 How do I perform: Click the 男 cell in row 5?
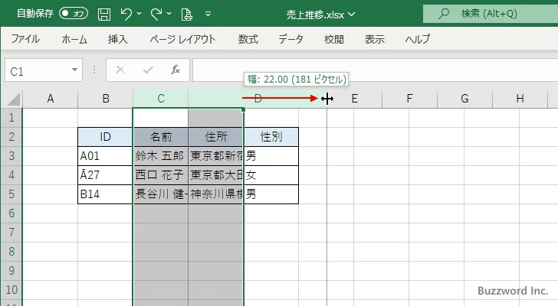[271, 194]
